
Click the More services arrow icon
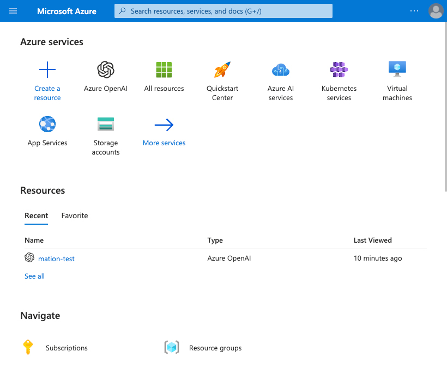(164, 125)
